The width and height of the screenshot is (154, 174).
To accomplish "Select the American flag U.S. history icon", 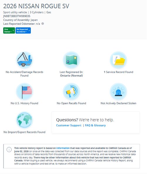I will pyautogui.click(x=24, y=92).
